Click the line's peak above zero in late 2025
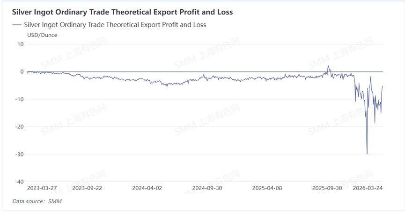 (328, 66)
